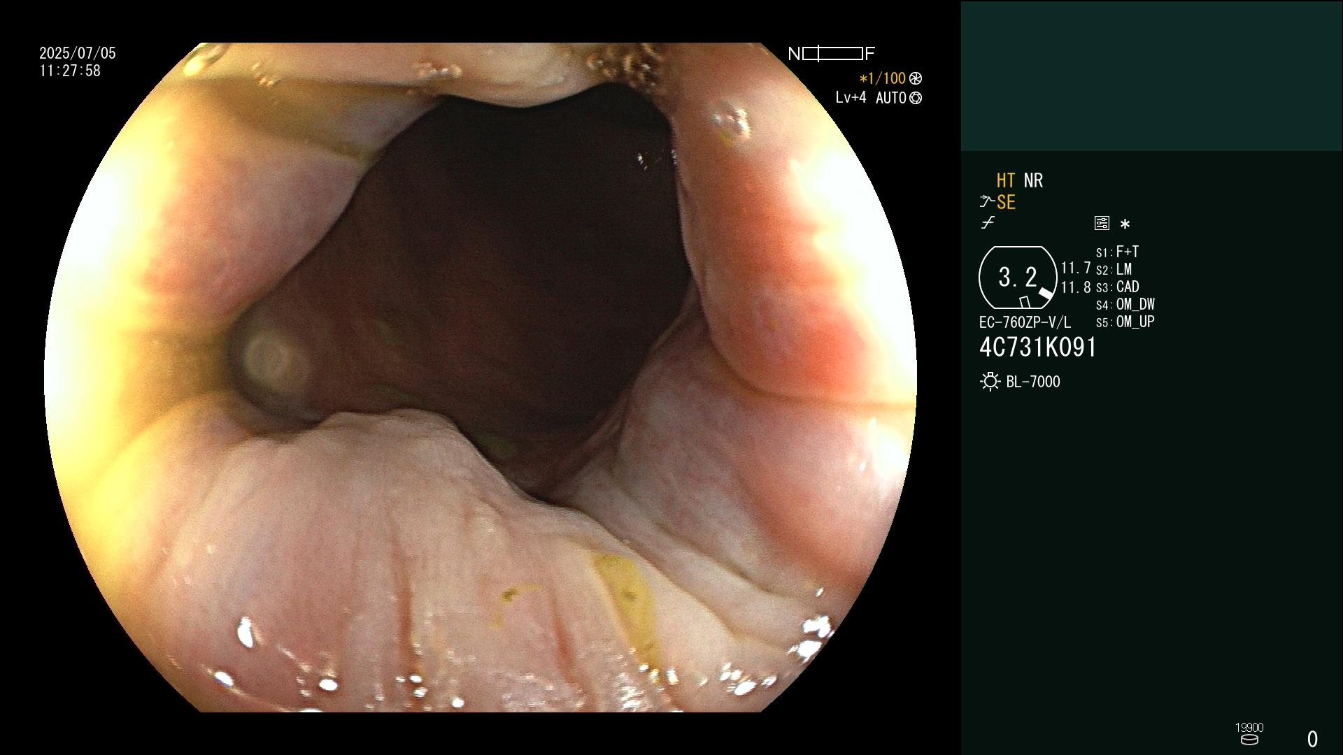
Task: Click the value 11.7 beside scope diagram
Action: (1076, 268)
